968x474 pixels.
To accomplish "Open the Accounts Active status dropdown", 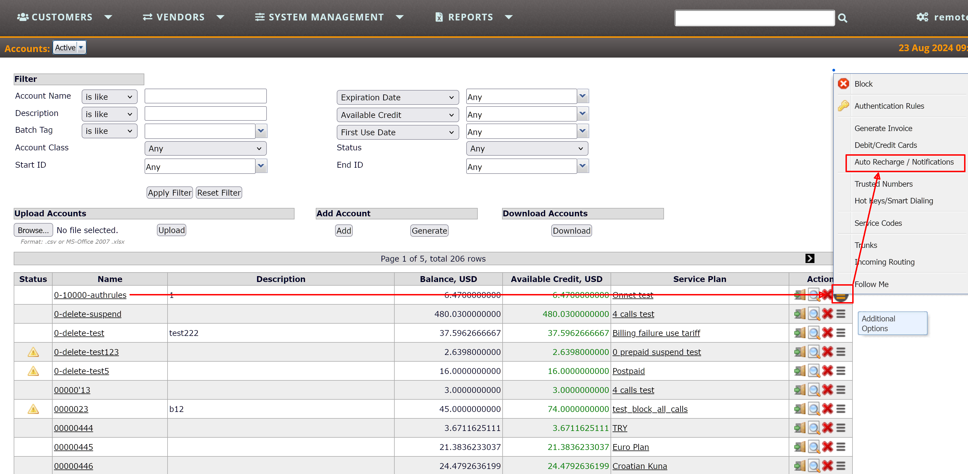I will tap(70, 48).
